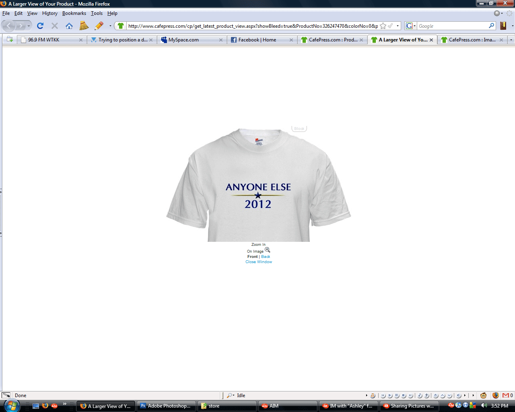The height and width of the screenshot is (412, 515).
Task: Click the Close Window link
Action: pos(259,262)
